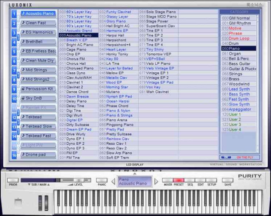Viewport: 271px width, 216px height.
Task: Click the Luxonix logo in top-left
Action: click(21, 5)
